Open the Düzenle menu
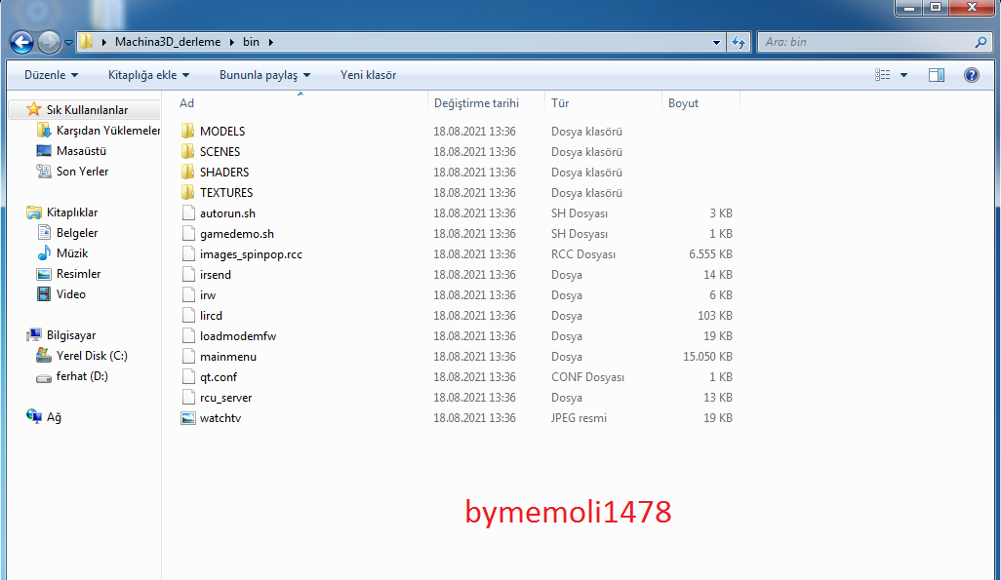The height and width of the screenshot is (580, 1001). click(x=51, y=75)
